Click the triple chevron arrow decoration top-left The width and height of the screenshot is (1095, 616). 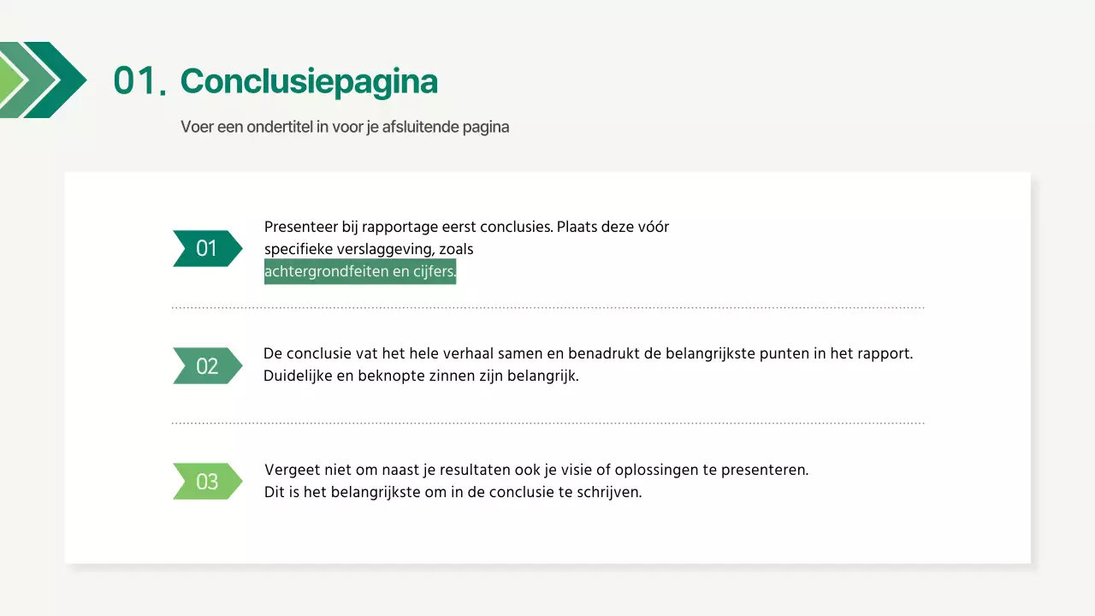coord(43,81)
